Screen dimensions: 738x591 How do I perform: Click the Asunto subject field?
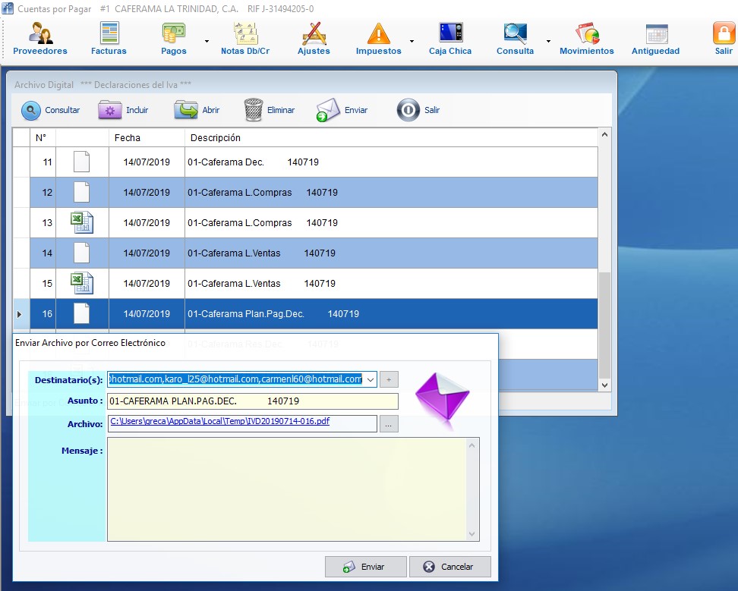click(253, 401)
